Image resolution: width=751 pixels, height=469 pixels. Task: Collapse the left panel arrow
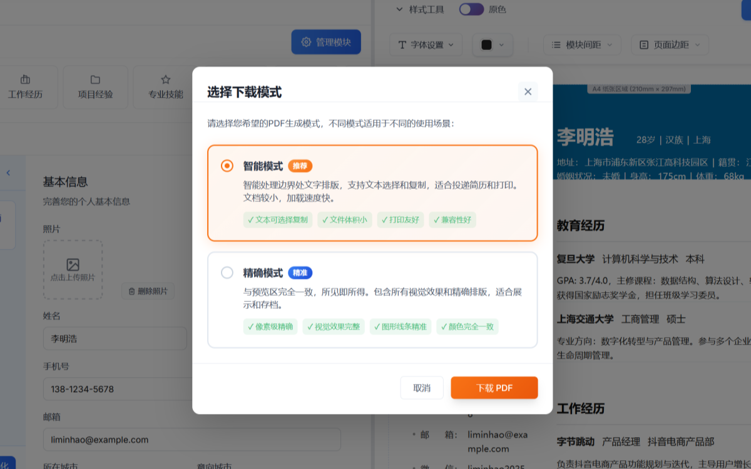coord(9,174)
